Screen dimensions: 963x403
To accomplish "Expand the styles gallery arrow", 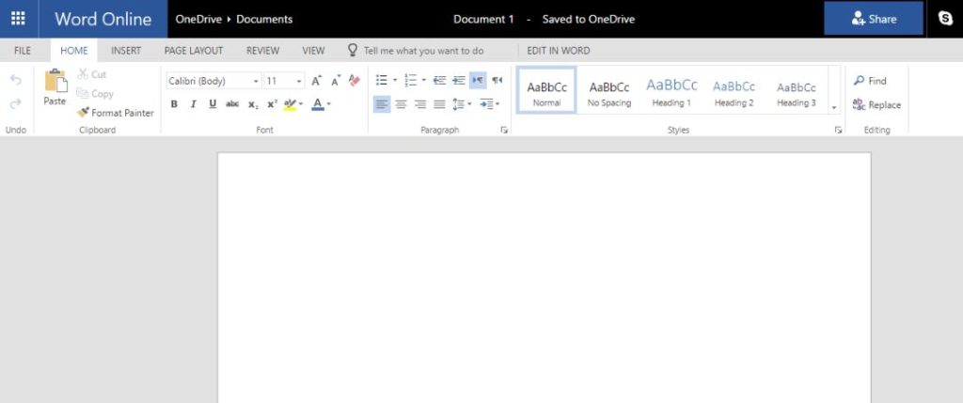I will pos(834,107).
